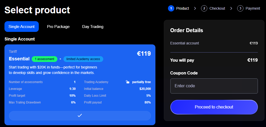
Task: Click the step 3 Payment circle icon
Action: (x=240, y=8)
